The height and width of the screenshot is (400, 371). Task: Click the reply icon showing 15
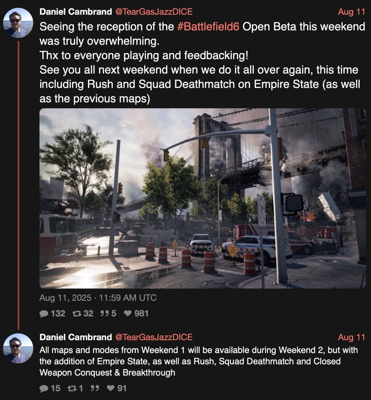44,388
